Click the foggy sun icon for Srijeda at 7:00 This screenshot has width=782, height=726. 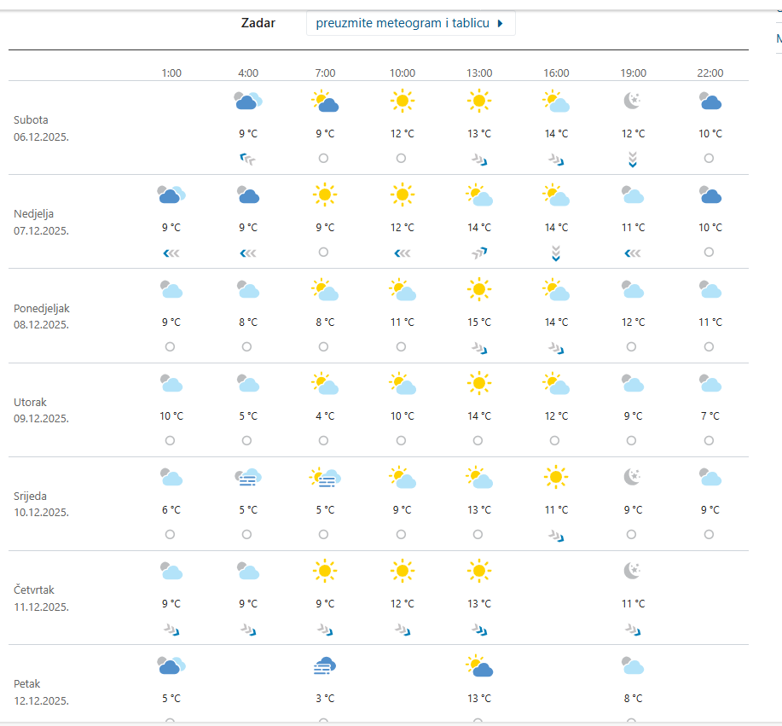(x=325, y=478)
